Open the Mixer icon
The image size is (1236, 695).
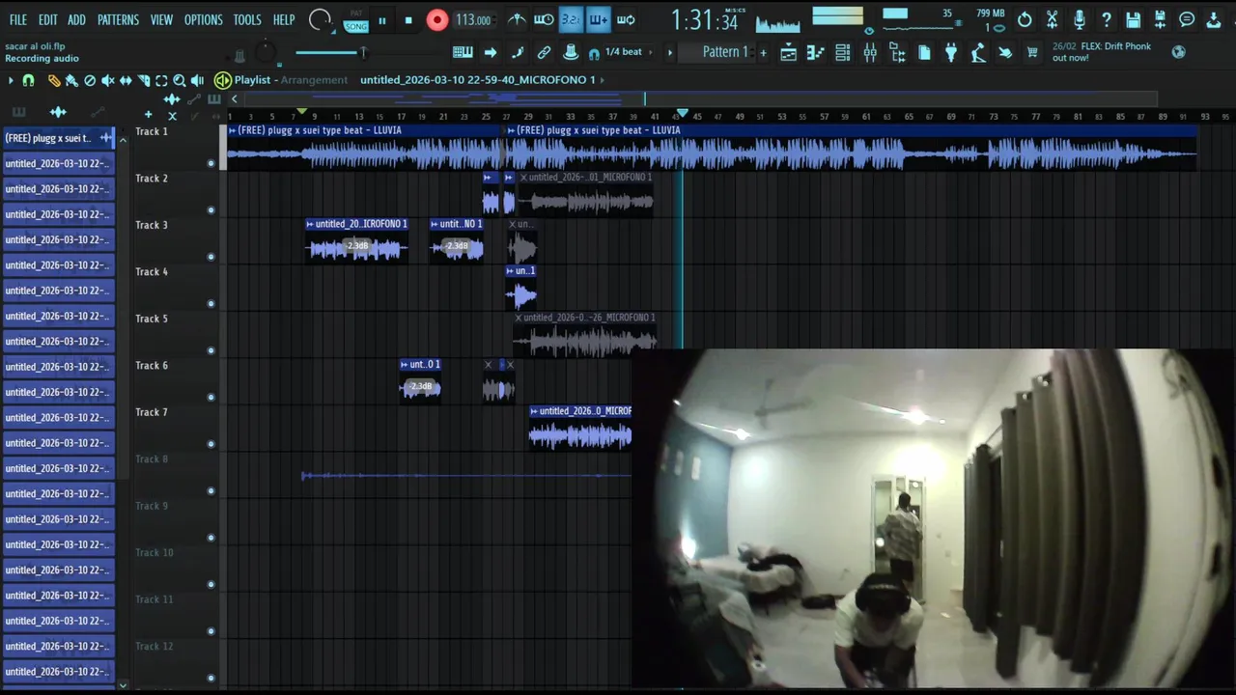click(x=870, y=53)
